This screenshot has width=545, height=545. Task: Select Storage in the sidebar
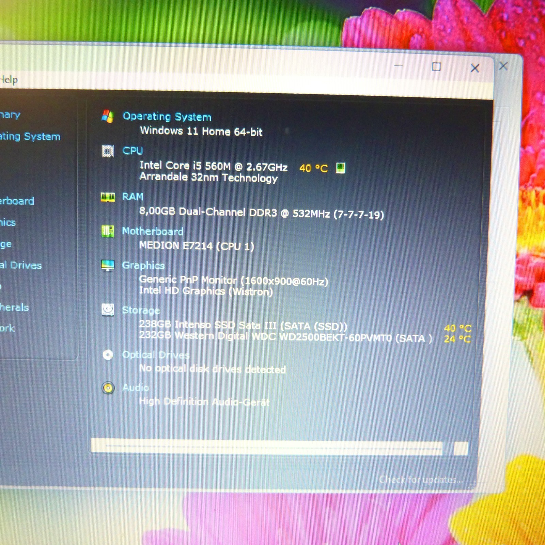coord(6,244)
